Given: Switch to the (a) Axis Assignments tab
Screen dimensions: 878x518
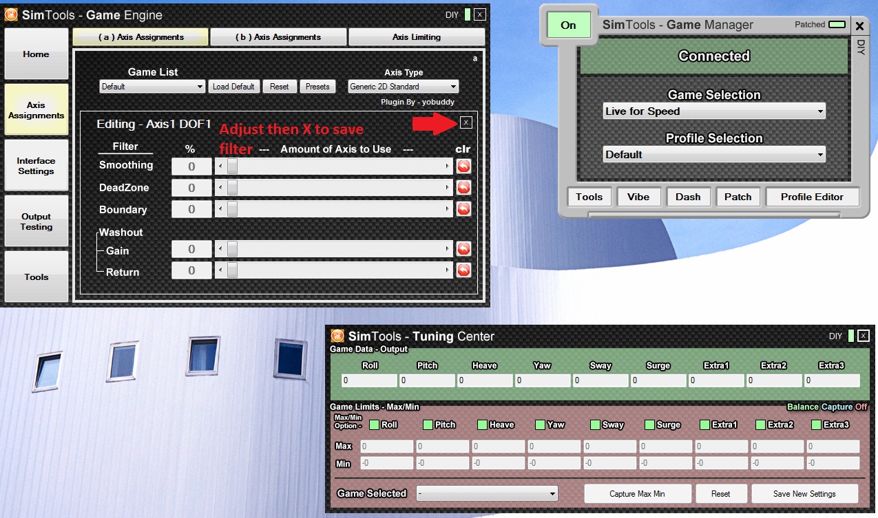Looking at the screenshot, I should point(140,37).
